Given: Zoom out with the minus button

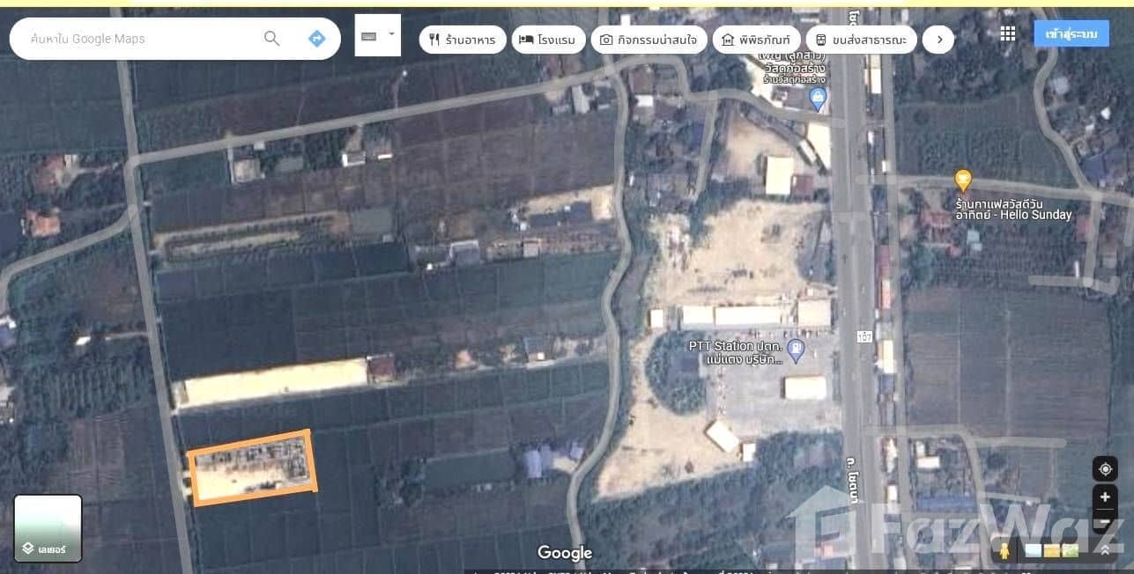Looking at the screenshot, I should click(1105, 522).
